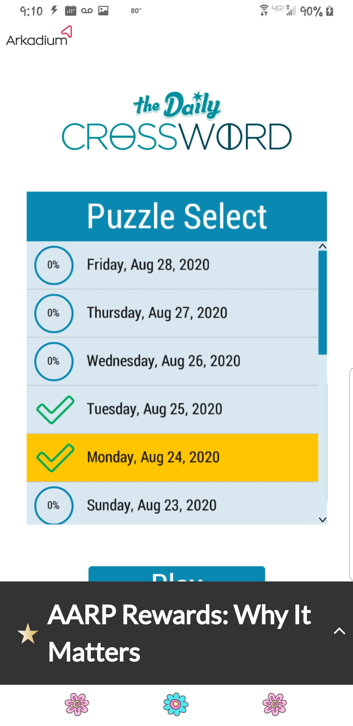The width and height of the screenshot is (353, 726).
Task: Expand the AARP Rewards banner chevron
Action: [x=339, y=631]
